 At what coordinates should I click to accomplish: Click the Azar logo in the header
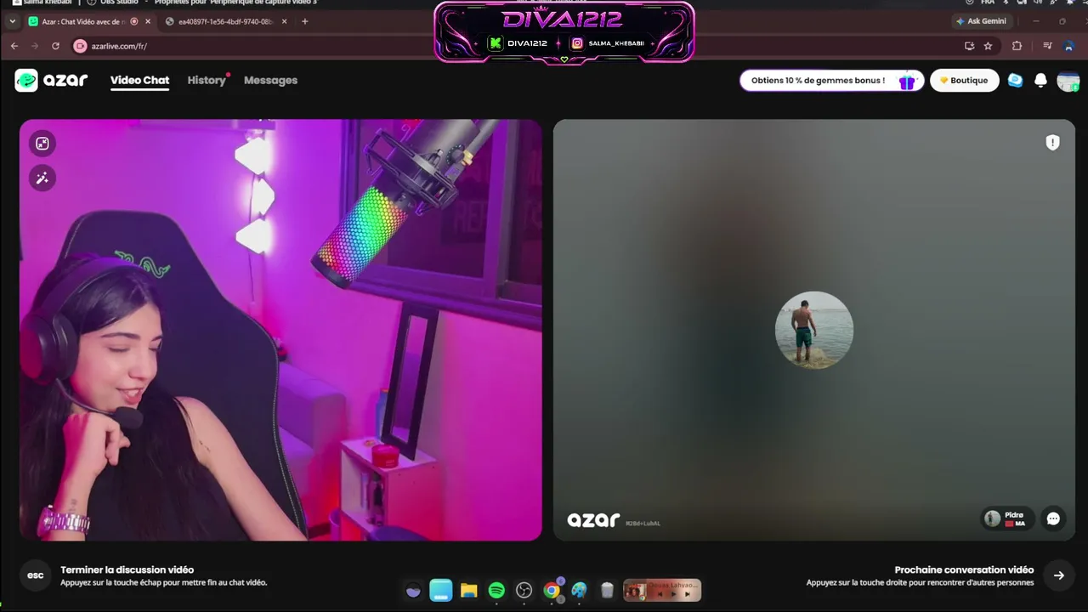51,80
